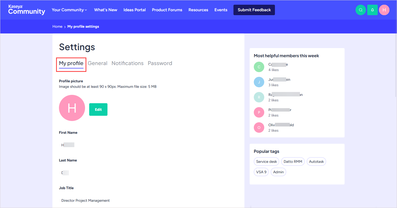This screenshot has height=208, width=397.
Task: Select the Datto RMM tag
Action: pyautogui.click(x=293, y=161)
